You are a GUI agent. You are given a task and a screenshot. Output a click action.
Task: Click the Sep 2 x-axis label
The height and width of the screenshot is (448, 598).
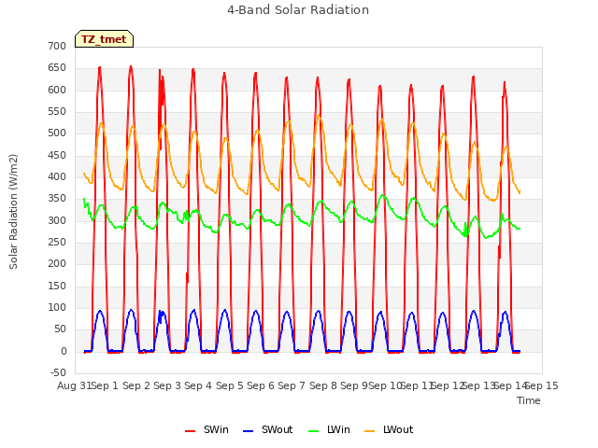point(136,385)
